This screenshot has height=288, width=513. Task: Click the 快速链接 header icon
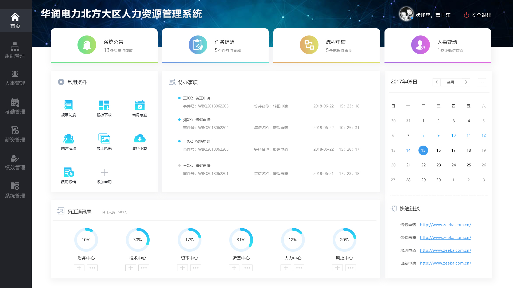(393, 208)
